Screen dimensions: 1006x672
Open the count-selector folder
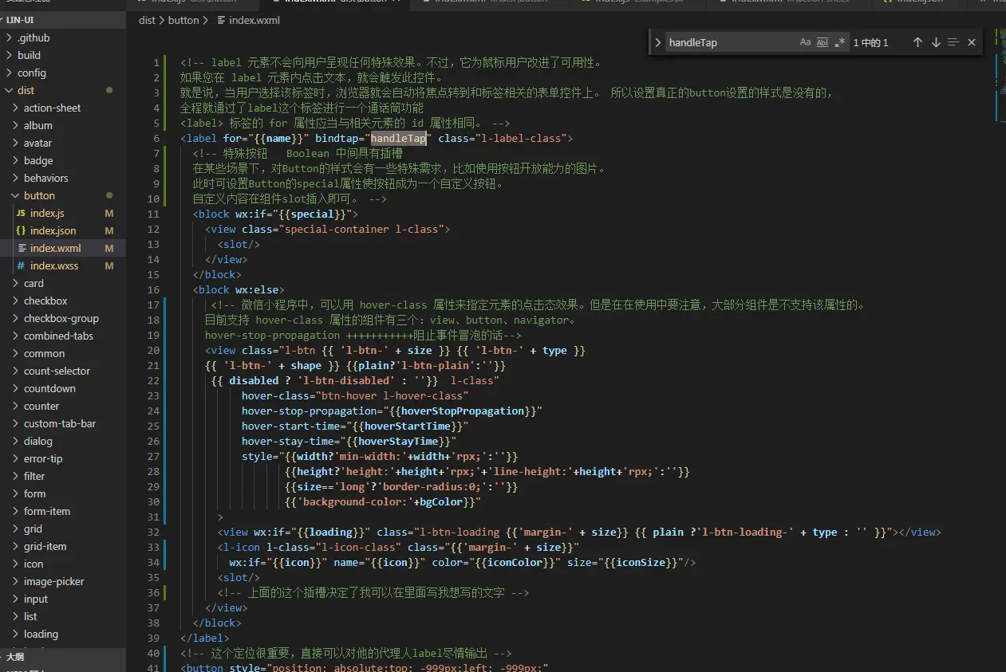[63, 371]
